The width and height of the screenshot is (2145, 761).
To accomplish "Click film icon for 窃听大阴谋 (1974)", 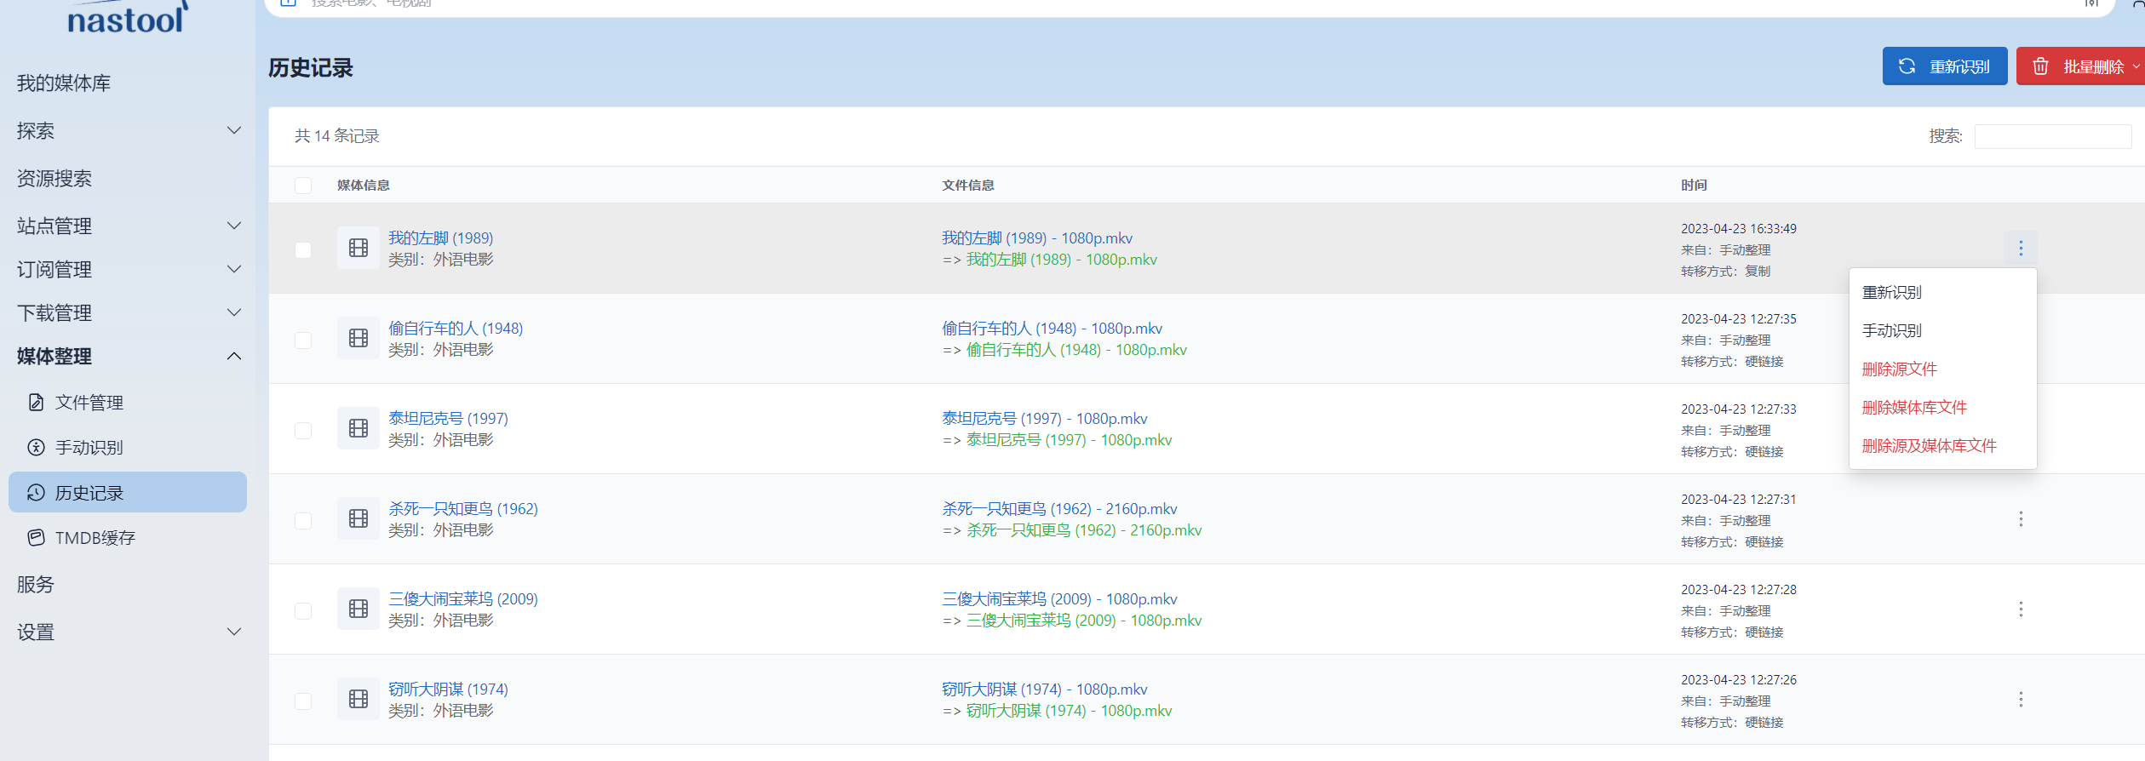I will pyautogui.click(x=358, y=699).
